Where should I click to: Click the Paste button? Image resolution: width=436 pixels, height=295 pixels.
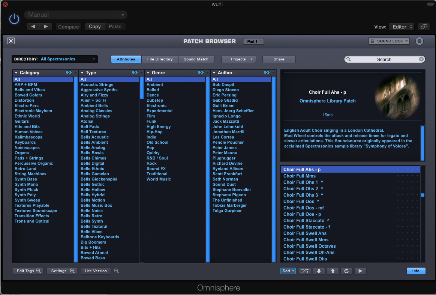(115, 26)
